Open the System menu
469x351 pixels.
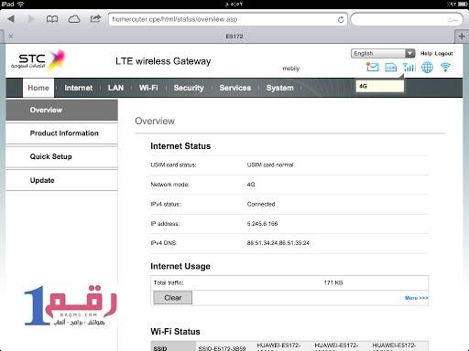279,88
